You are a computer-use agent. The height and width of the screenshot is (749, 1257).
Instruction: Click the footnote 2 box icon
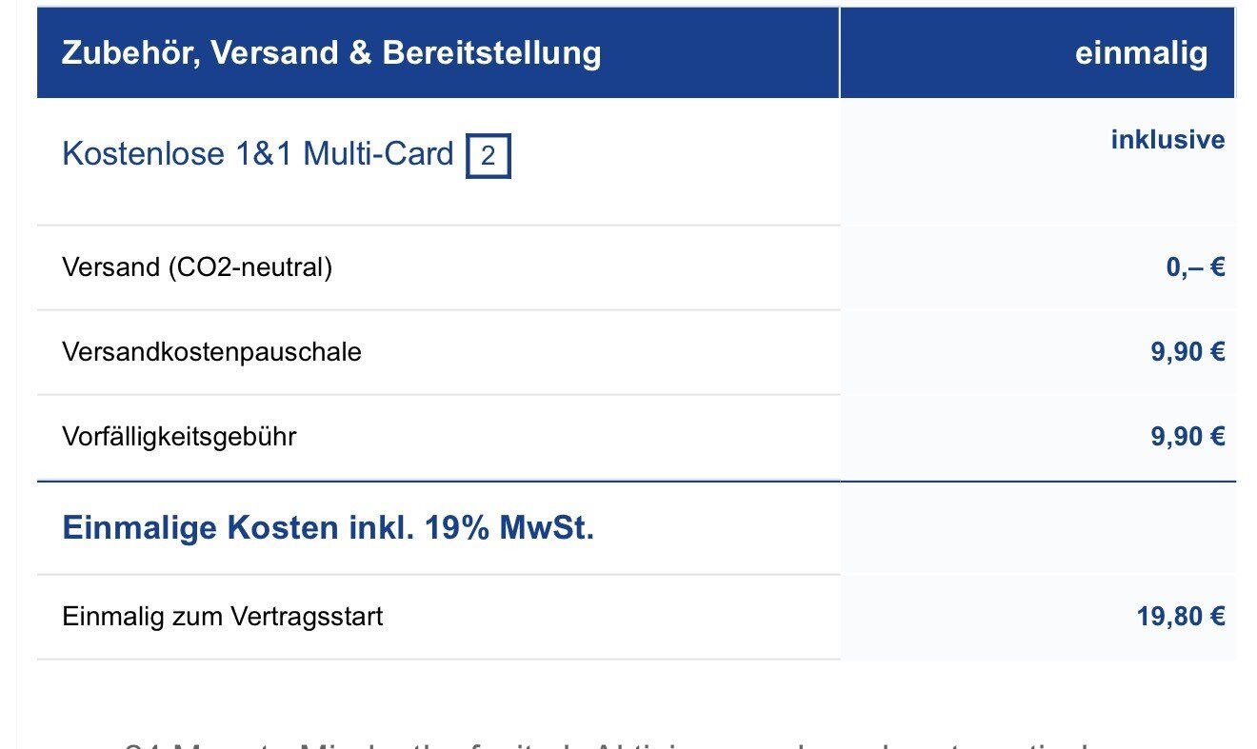488,156
